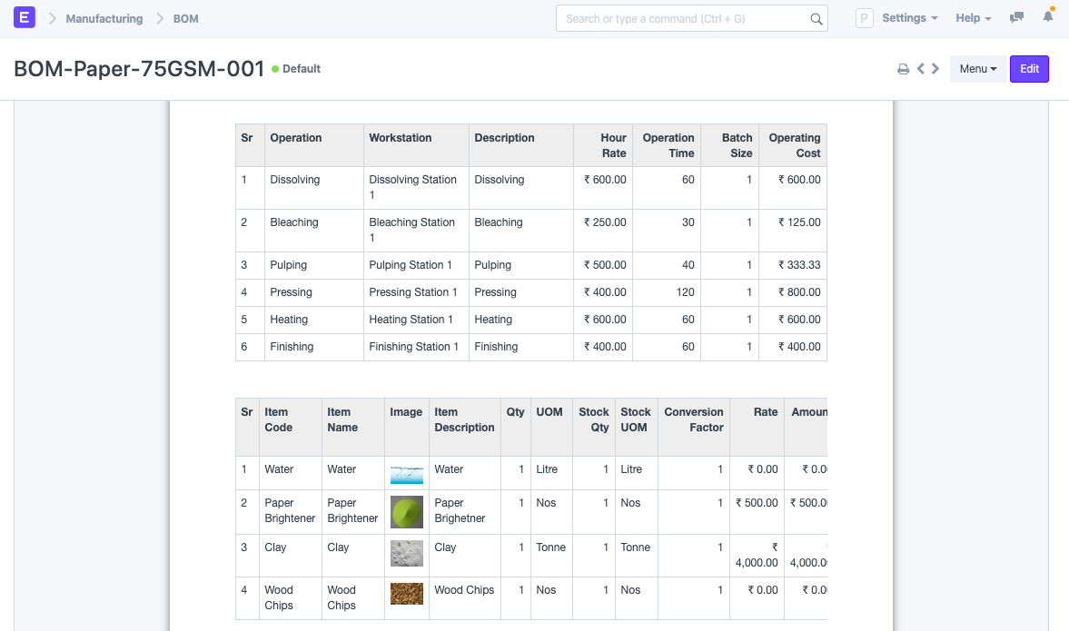Go to previous document arrow

point(920,69)
